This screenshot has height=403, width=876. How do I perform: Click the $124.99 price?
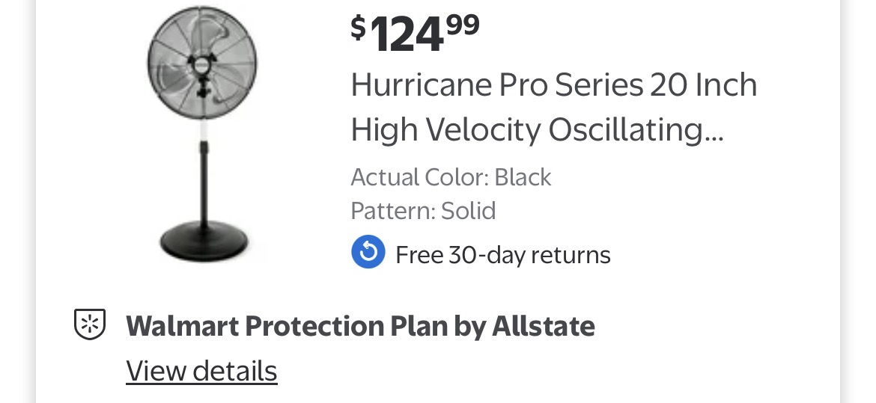[416, 34]
